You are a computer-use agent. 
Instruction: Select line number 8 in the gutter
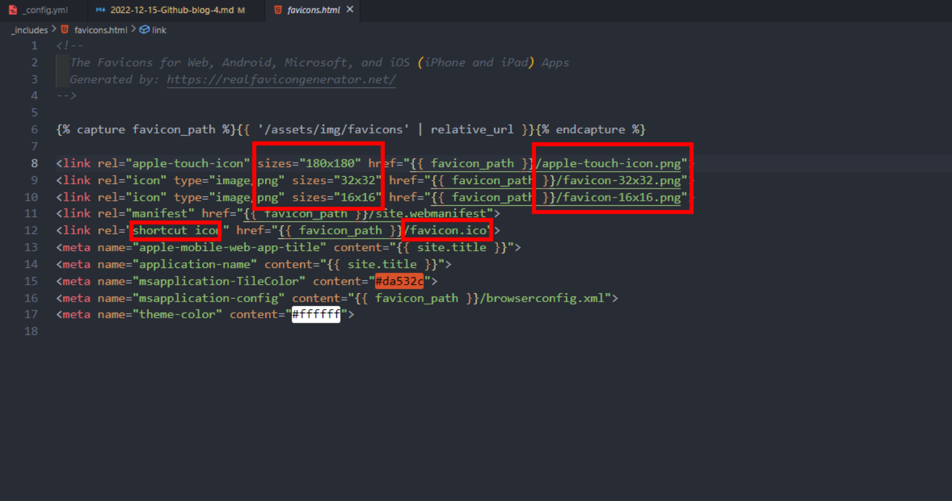pyautogui.click(x=34, y=163)
